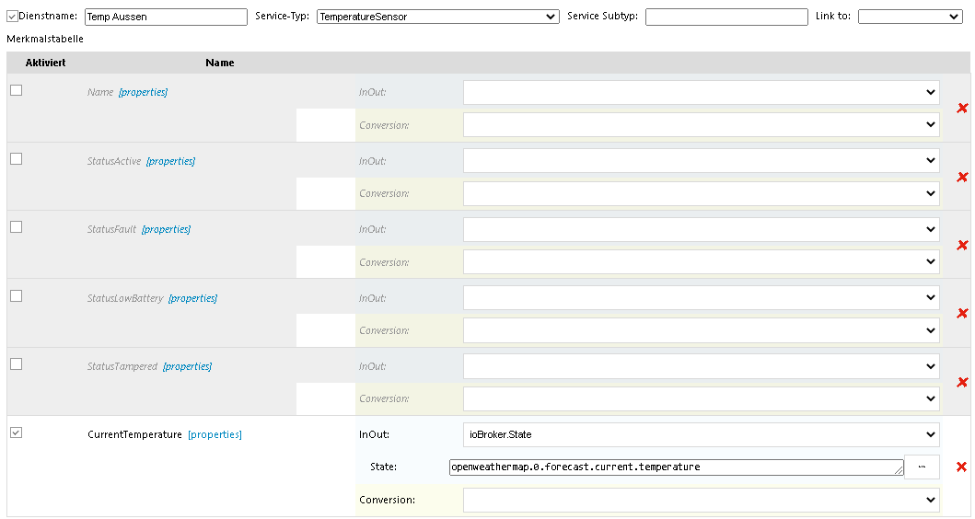Activate the StatusFault checkbox

(x=16, y=227)
